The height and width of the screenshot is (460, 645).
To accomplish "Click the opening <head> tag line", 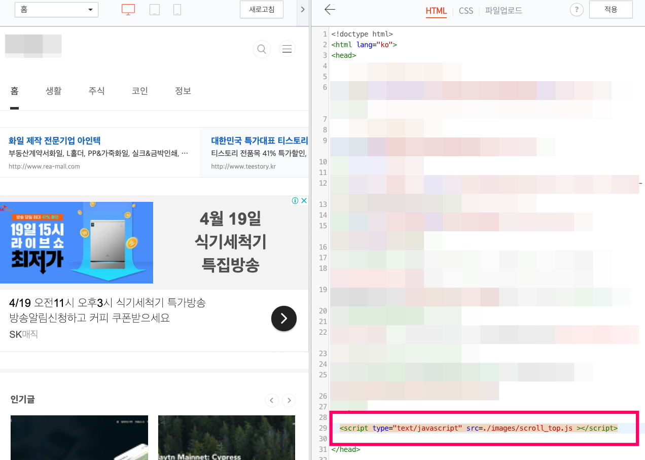I will pos(344,55).
